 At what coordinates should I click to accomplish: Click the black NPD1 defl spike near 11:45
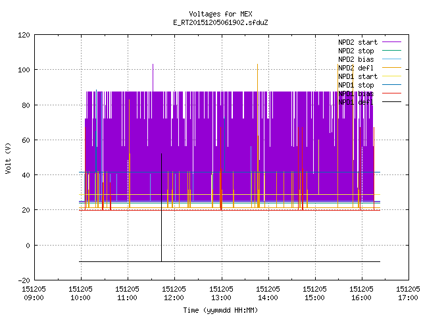(161, 207)
